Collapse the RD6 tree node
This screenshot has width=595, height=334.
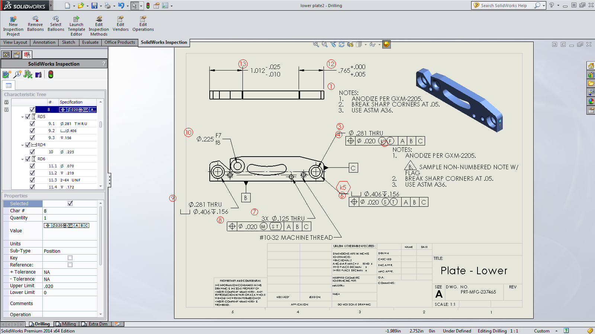pyautogui.click(x=22, y=158)
